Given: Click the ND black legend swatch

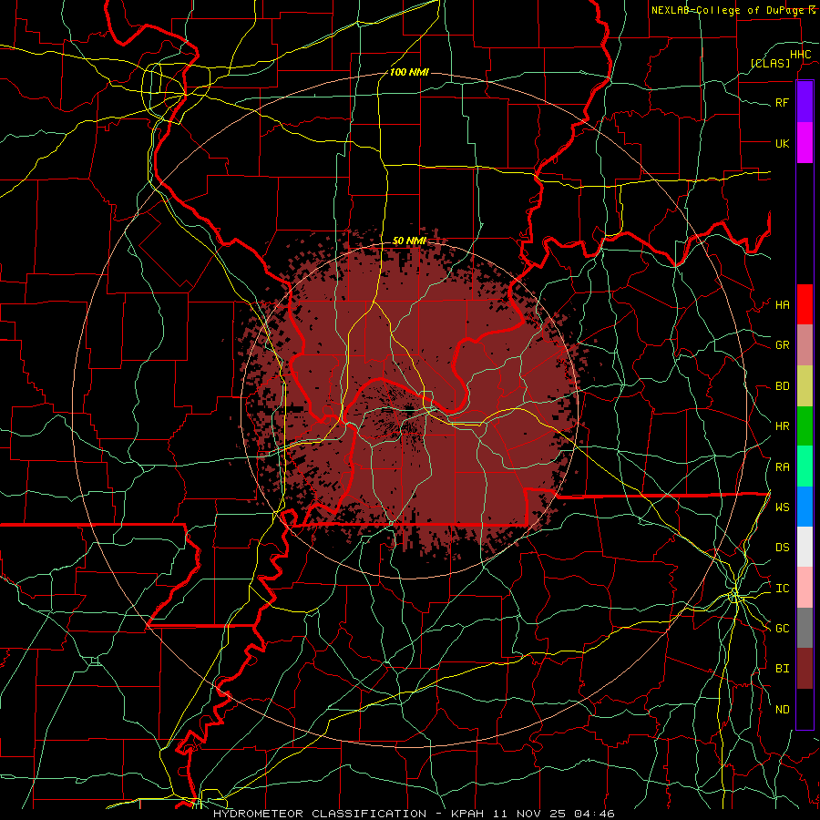Looking at the screenshot, I should (x=805, y=709).
